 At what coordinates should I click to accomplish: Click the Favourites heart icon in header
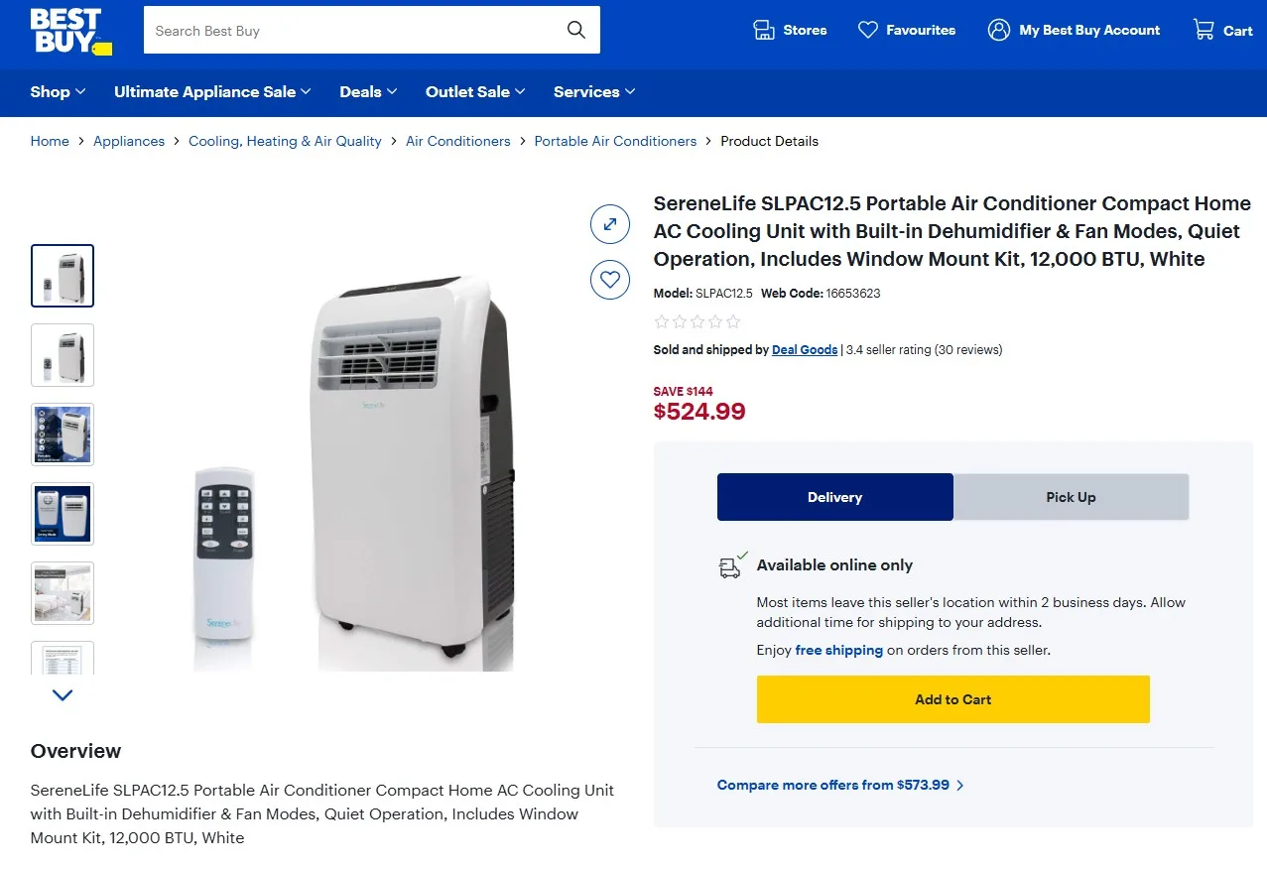[868, 30]
